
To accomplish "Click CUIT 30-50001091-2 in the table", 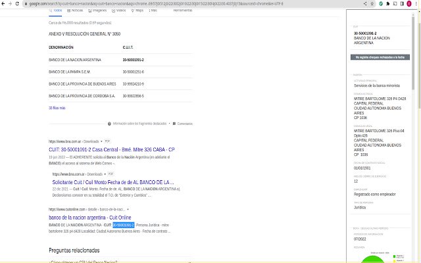I will pyautogui.click(x=133, y=60).
